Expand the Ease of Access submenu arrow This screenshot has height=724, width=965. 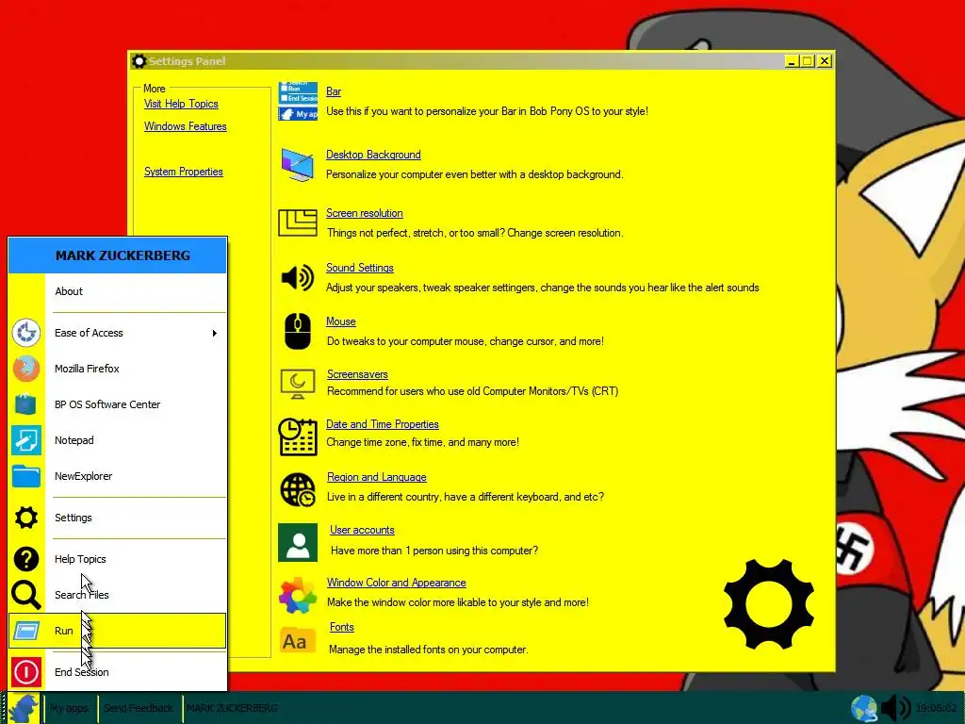coord(214,333)
